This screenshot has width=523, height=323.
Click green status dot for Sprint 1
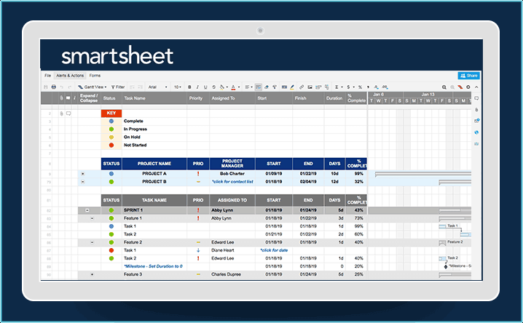111,210
